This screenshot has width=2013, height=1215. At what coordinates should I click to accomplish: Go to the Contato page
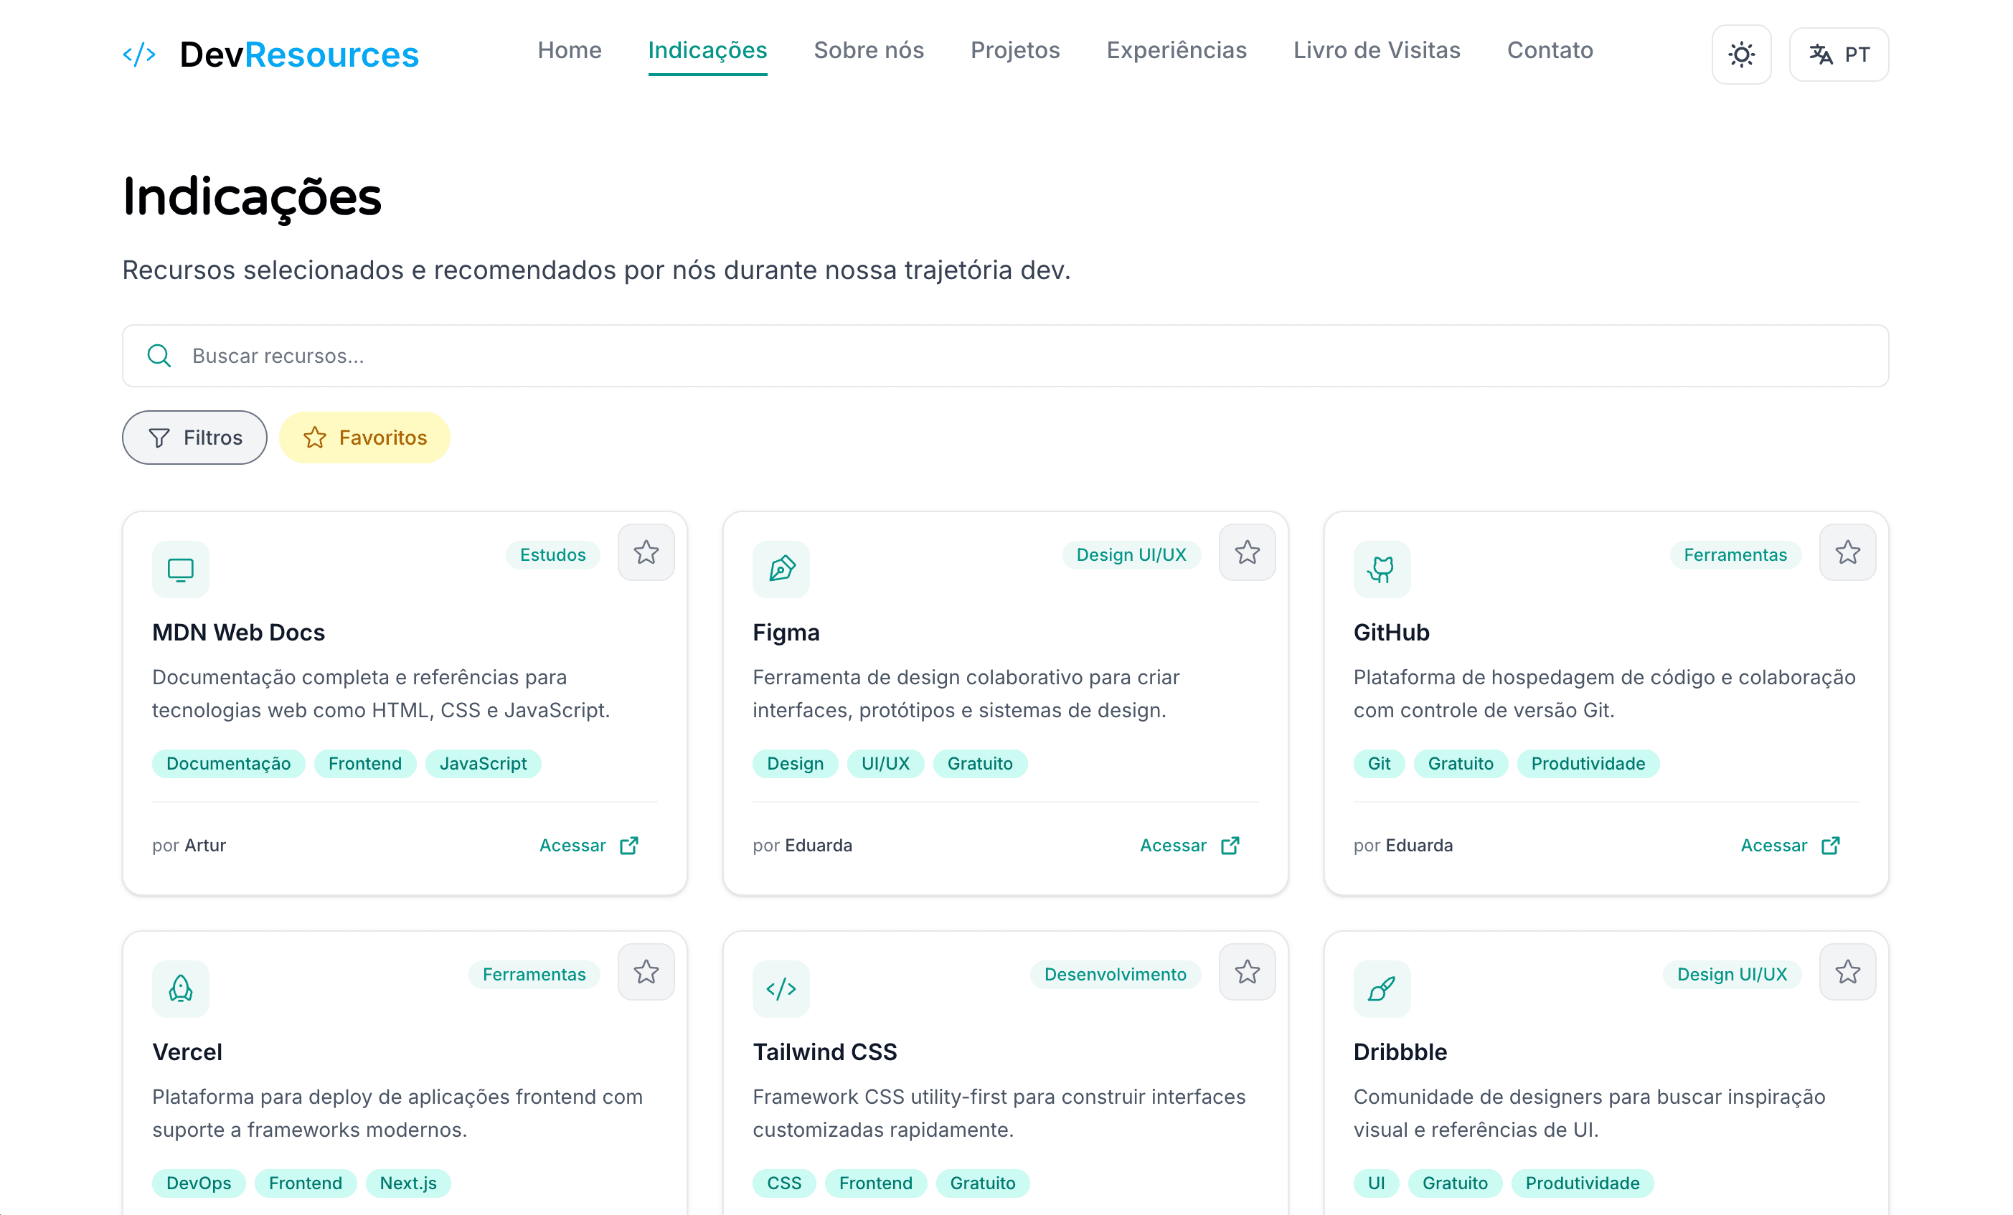pos(1550,51)
